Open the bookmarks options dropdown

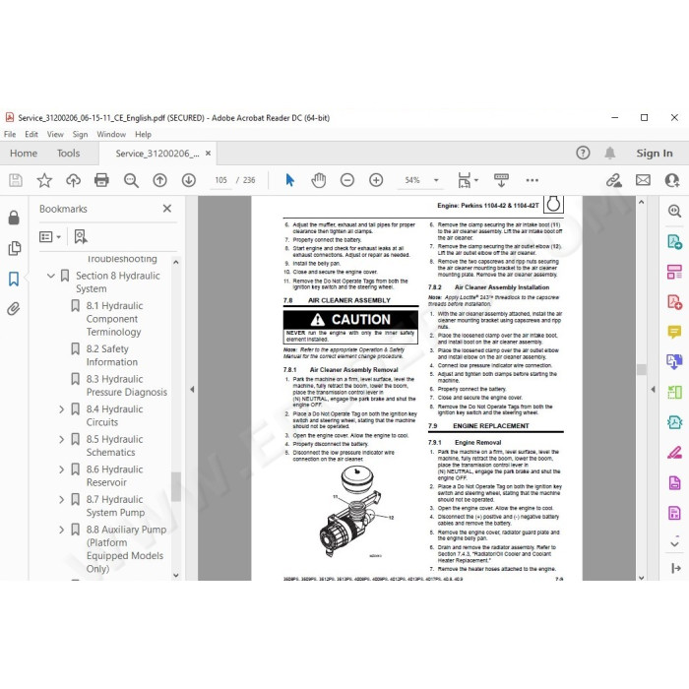[x=50, y=237]
